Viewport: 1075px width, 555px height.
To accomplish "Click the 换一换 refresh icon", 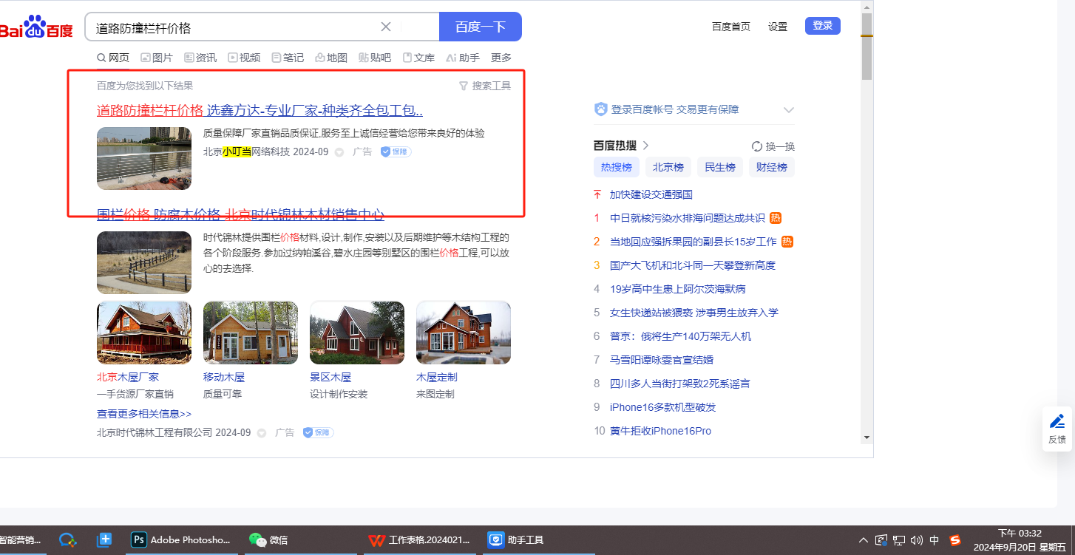I will pyautogui.click(x=757, y=146).
